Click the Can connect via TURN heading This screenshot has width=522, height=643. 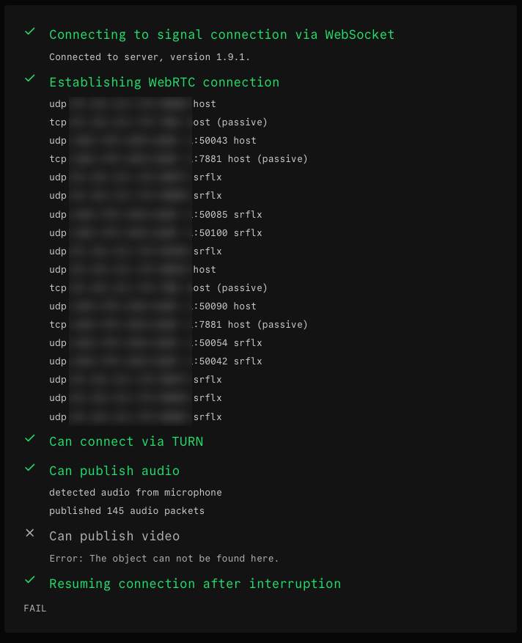(x=125, y=441)
